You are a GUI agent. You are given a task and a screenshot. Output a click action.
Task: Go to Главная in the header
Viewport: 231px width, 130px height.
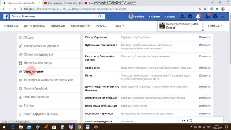pos(154,17)
